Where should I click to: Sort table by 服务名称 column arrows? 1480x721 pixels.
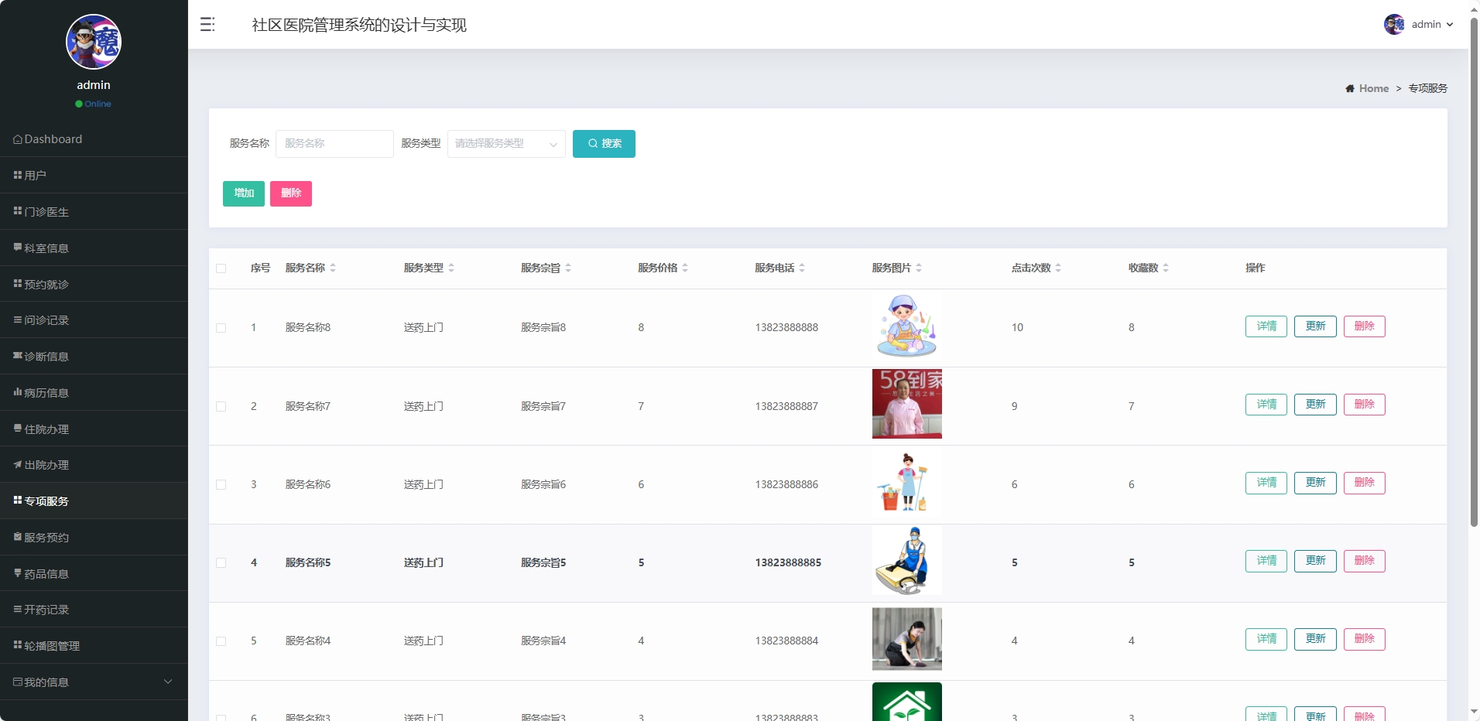point(333,268)
